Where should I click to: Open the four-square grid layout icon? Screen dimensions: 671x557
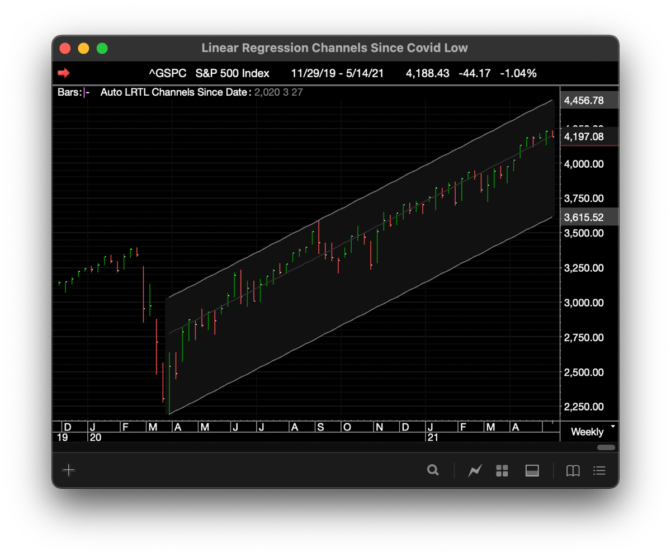(502, 471)
